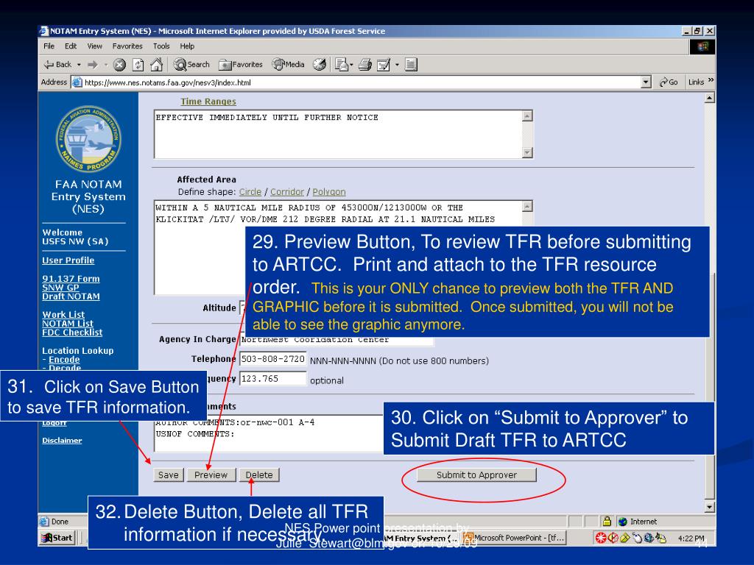Expand the Edit button dropdown arrow

tap(397, 65)
